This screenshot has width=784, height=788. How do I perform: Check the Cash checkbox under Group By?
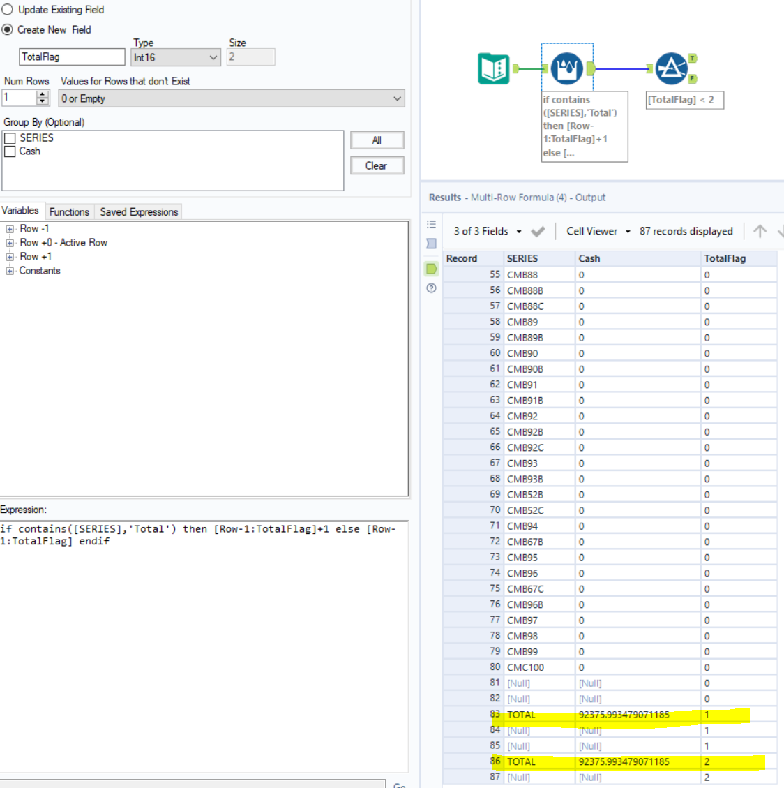[x=10, y=151]
